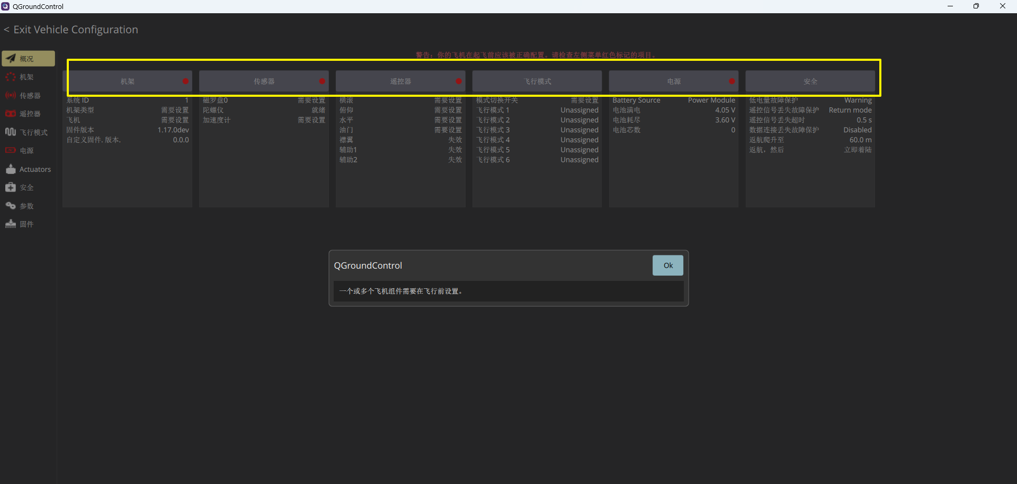Maximize the QGroundControl window
1017x484 pixels.
976,6
